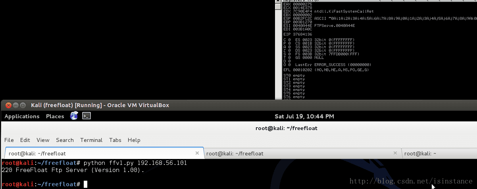Open the Applications menu in Kali panel
The image size is (477, 189).
pyautogui.click(x=22, y=116)
